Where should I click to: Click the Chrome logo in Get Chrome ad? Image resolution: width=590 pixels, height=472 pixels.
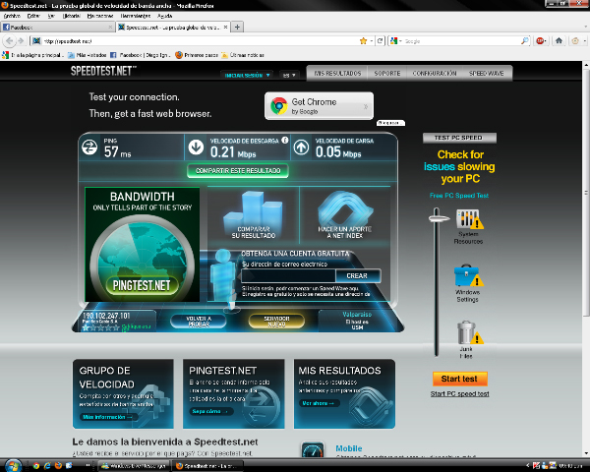pyautogui.click(x=279, y=106)
